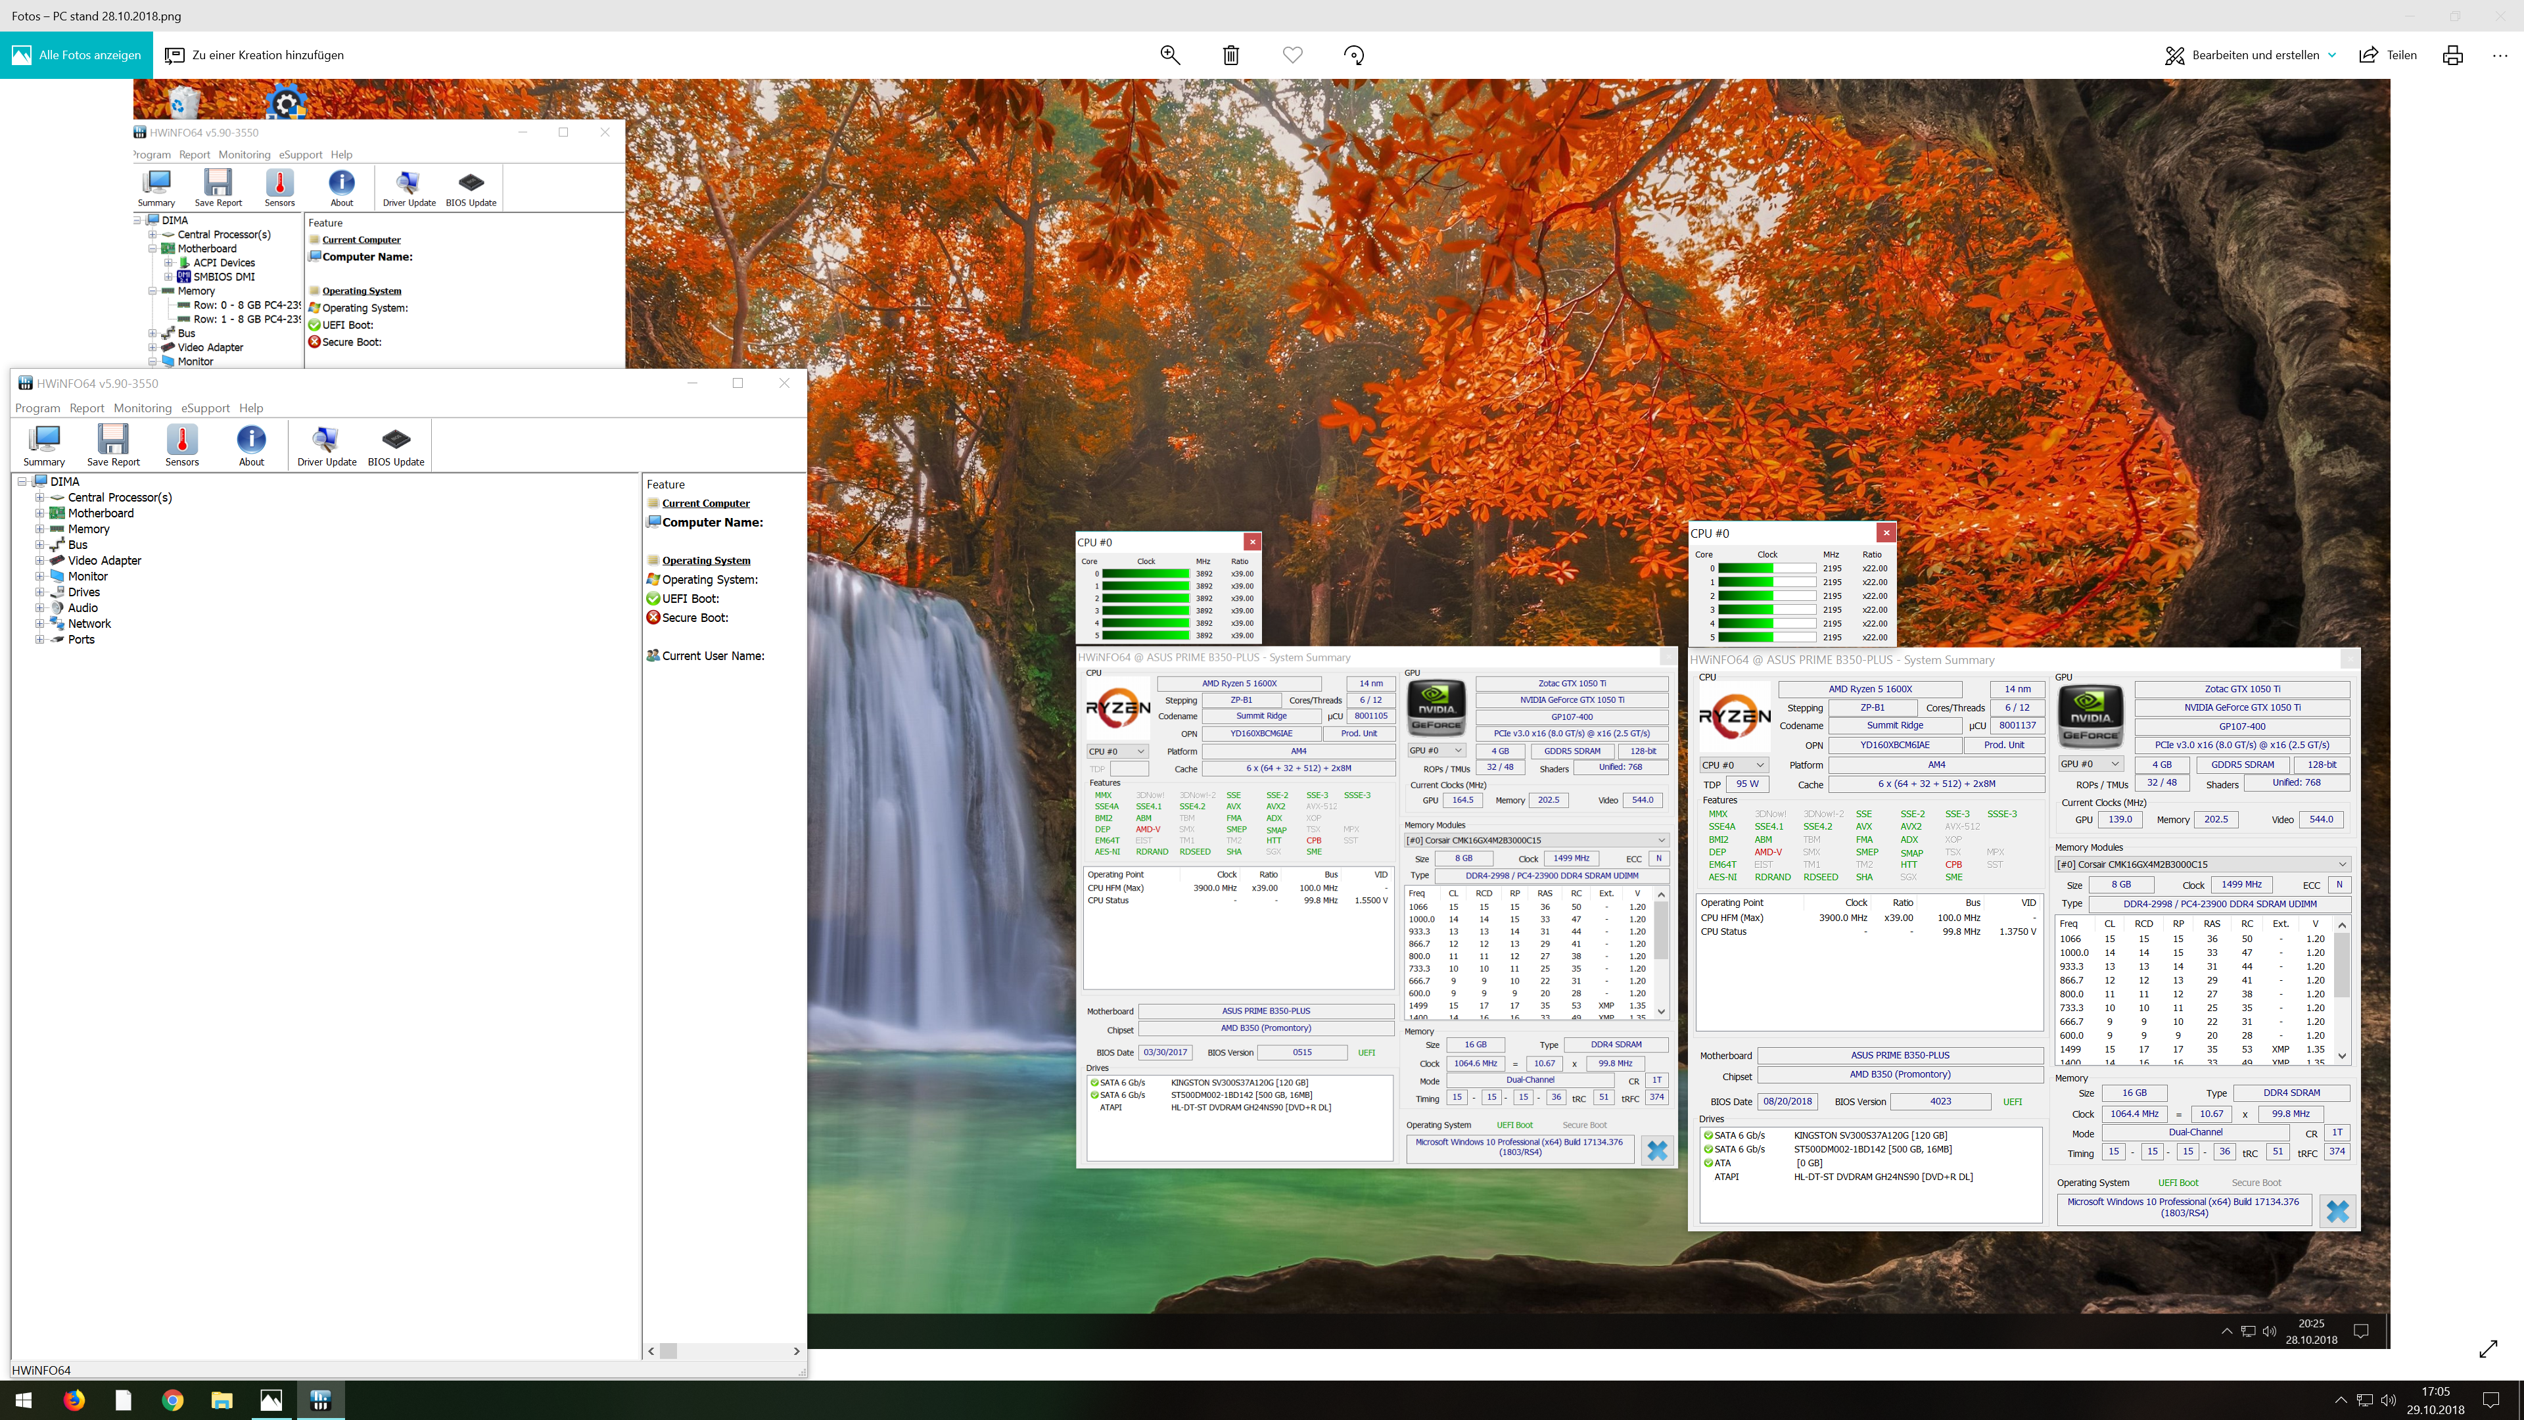Toggle the heart favorite icon
Image resolution: width=2524 pixels, height=1420 pixels.
pyautogui.click(x=1292, y=55)
